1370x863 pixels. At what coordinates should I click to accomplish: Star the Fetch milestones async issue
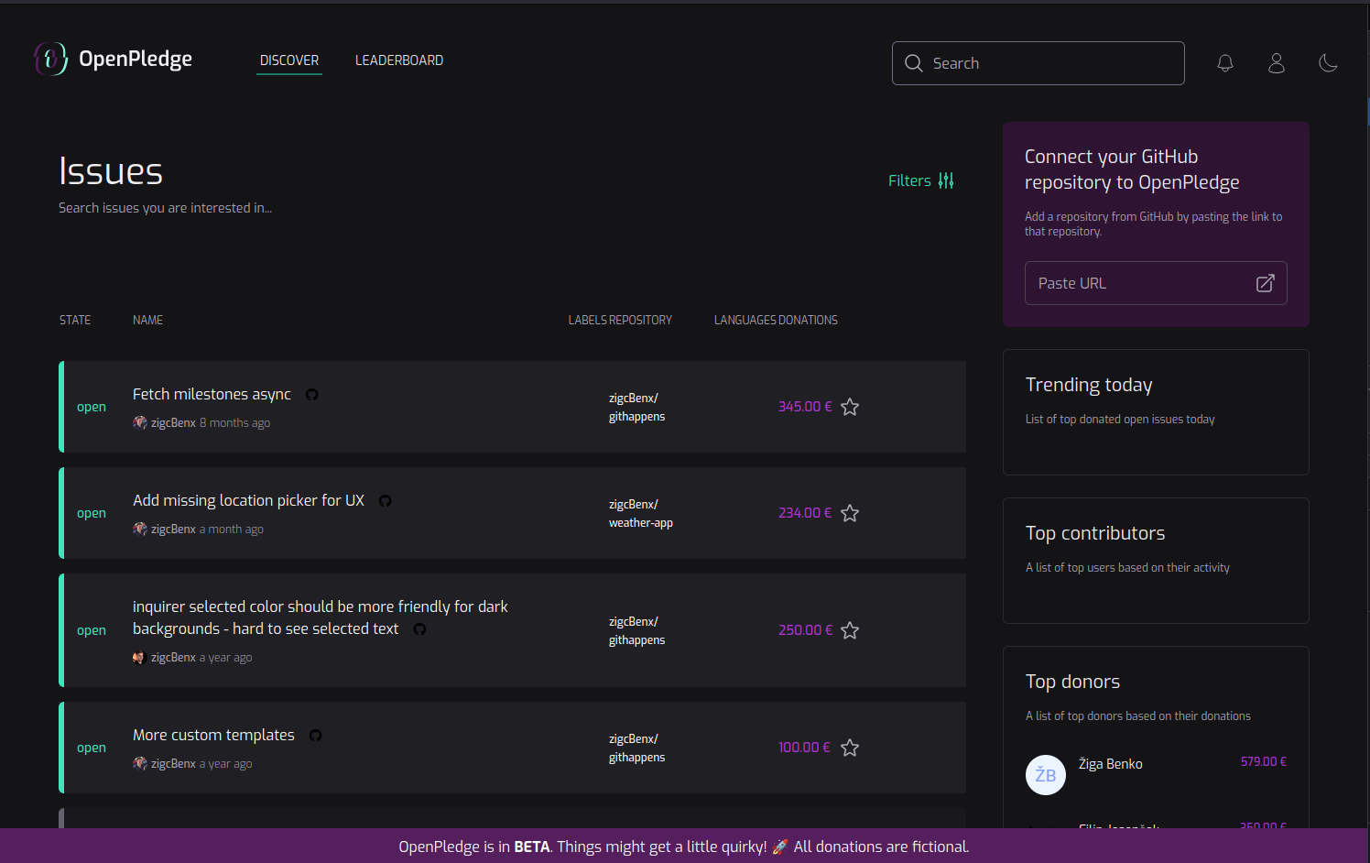click(x=850, y=407)
